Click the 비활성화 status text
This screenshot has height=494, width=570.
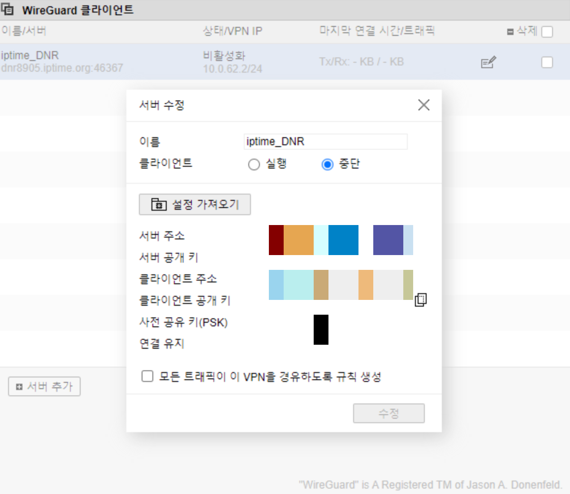click(x=224, y=56)
